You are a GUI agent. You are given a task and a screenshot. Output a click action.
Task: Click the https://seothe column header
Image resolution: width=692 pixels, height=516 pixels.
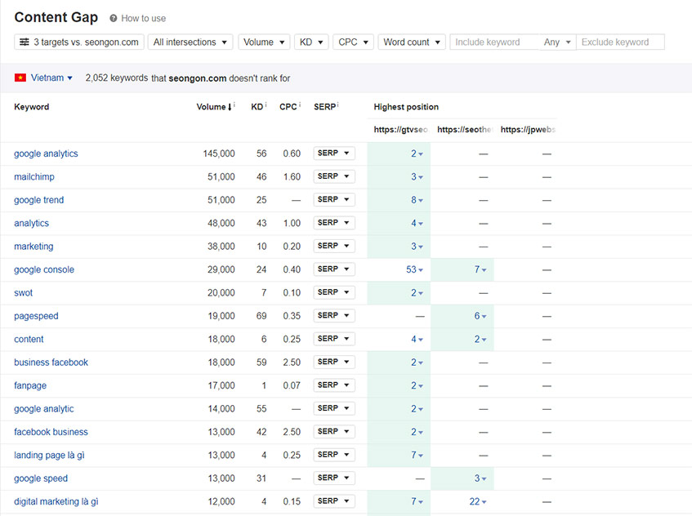click(464, 130)
